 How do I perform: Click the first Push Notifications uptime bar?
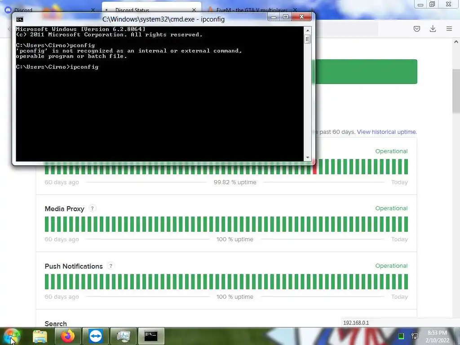[x=47, y=282]
